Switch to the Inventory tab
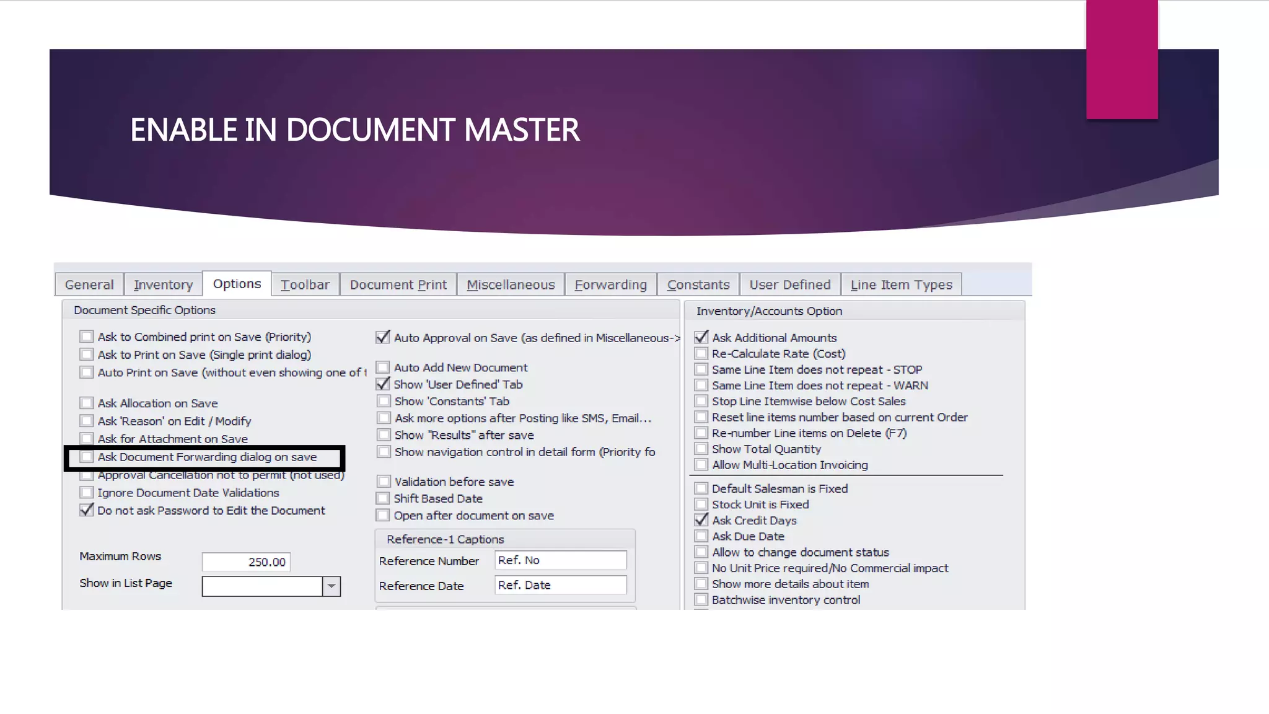The height and width of the screenshot is (714, 1269). pyautogui.click(x=163, y=284)
